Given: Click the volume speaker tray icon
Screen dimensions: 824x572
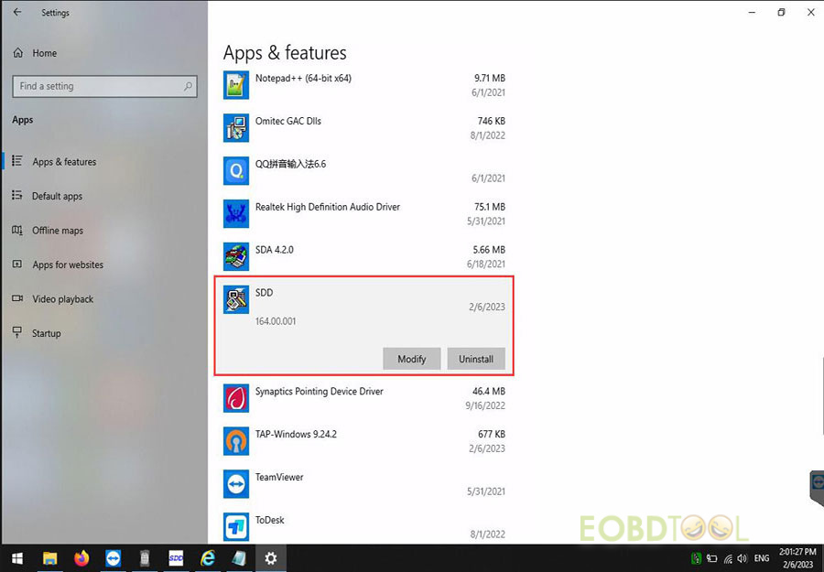Looking at the screenshot, I should [742, 558].
